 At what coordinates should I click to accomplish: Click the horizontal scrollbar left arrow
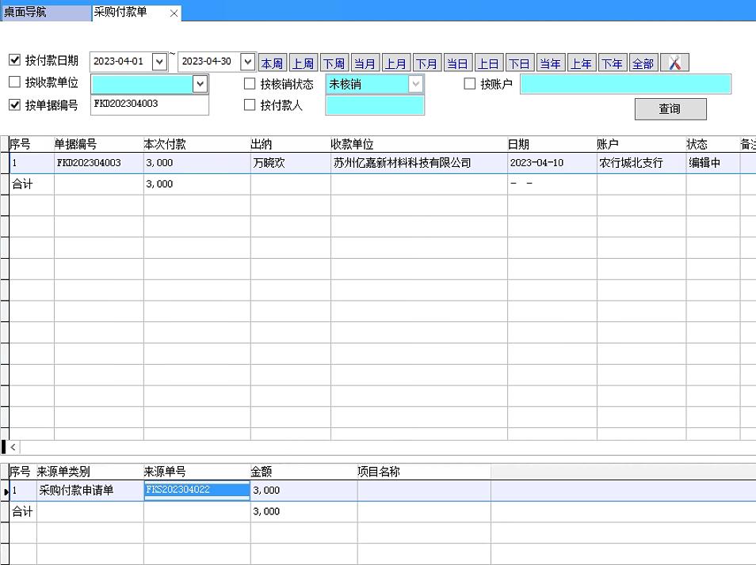click(x=13, y=447)
